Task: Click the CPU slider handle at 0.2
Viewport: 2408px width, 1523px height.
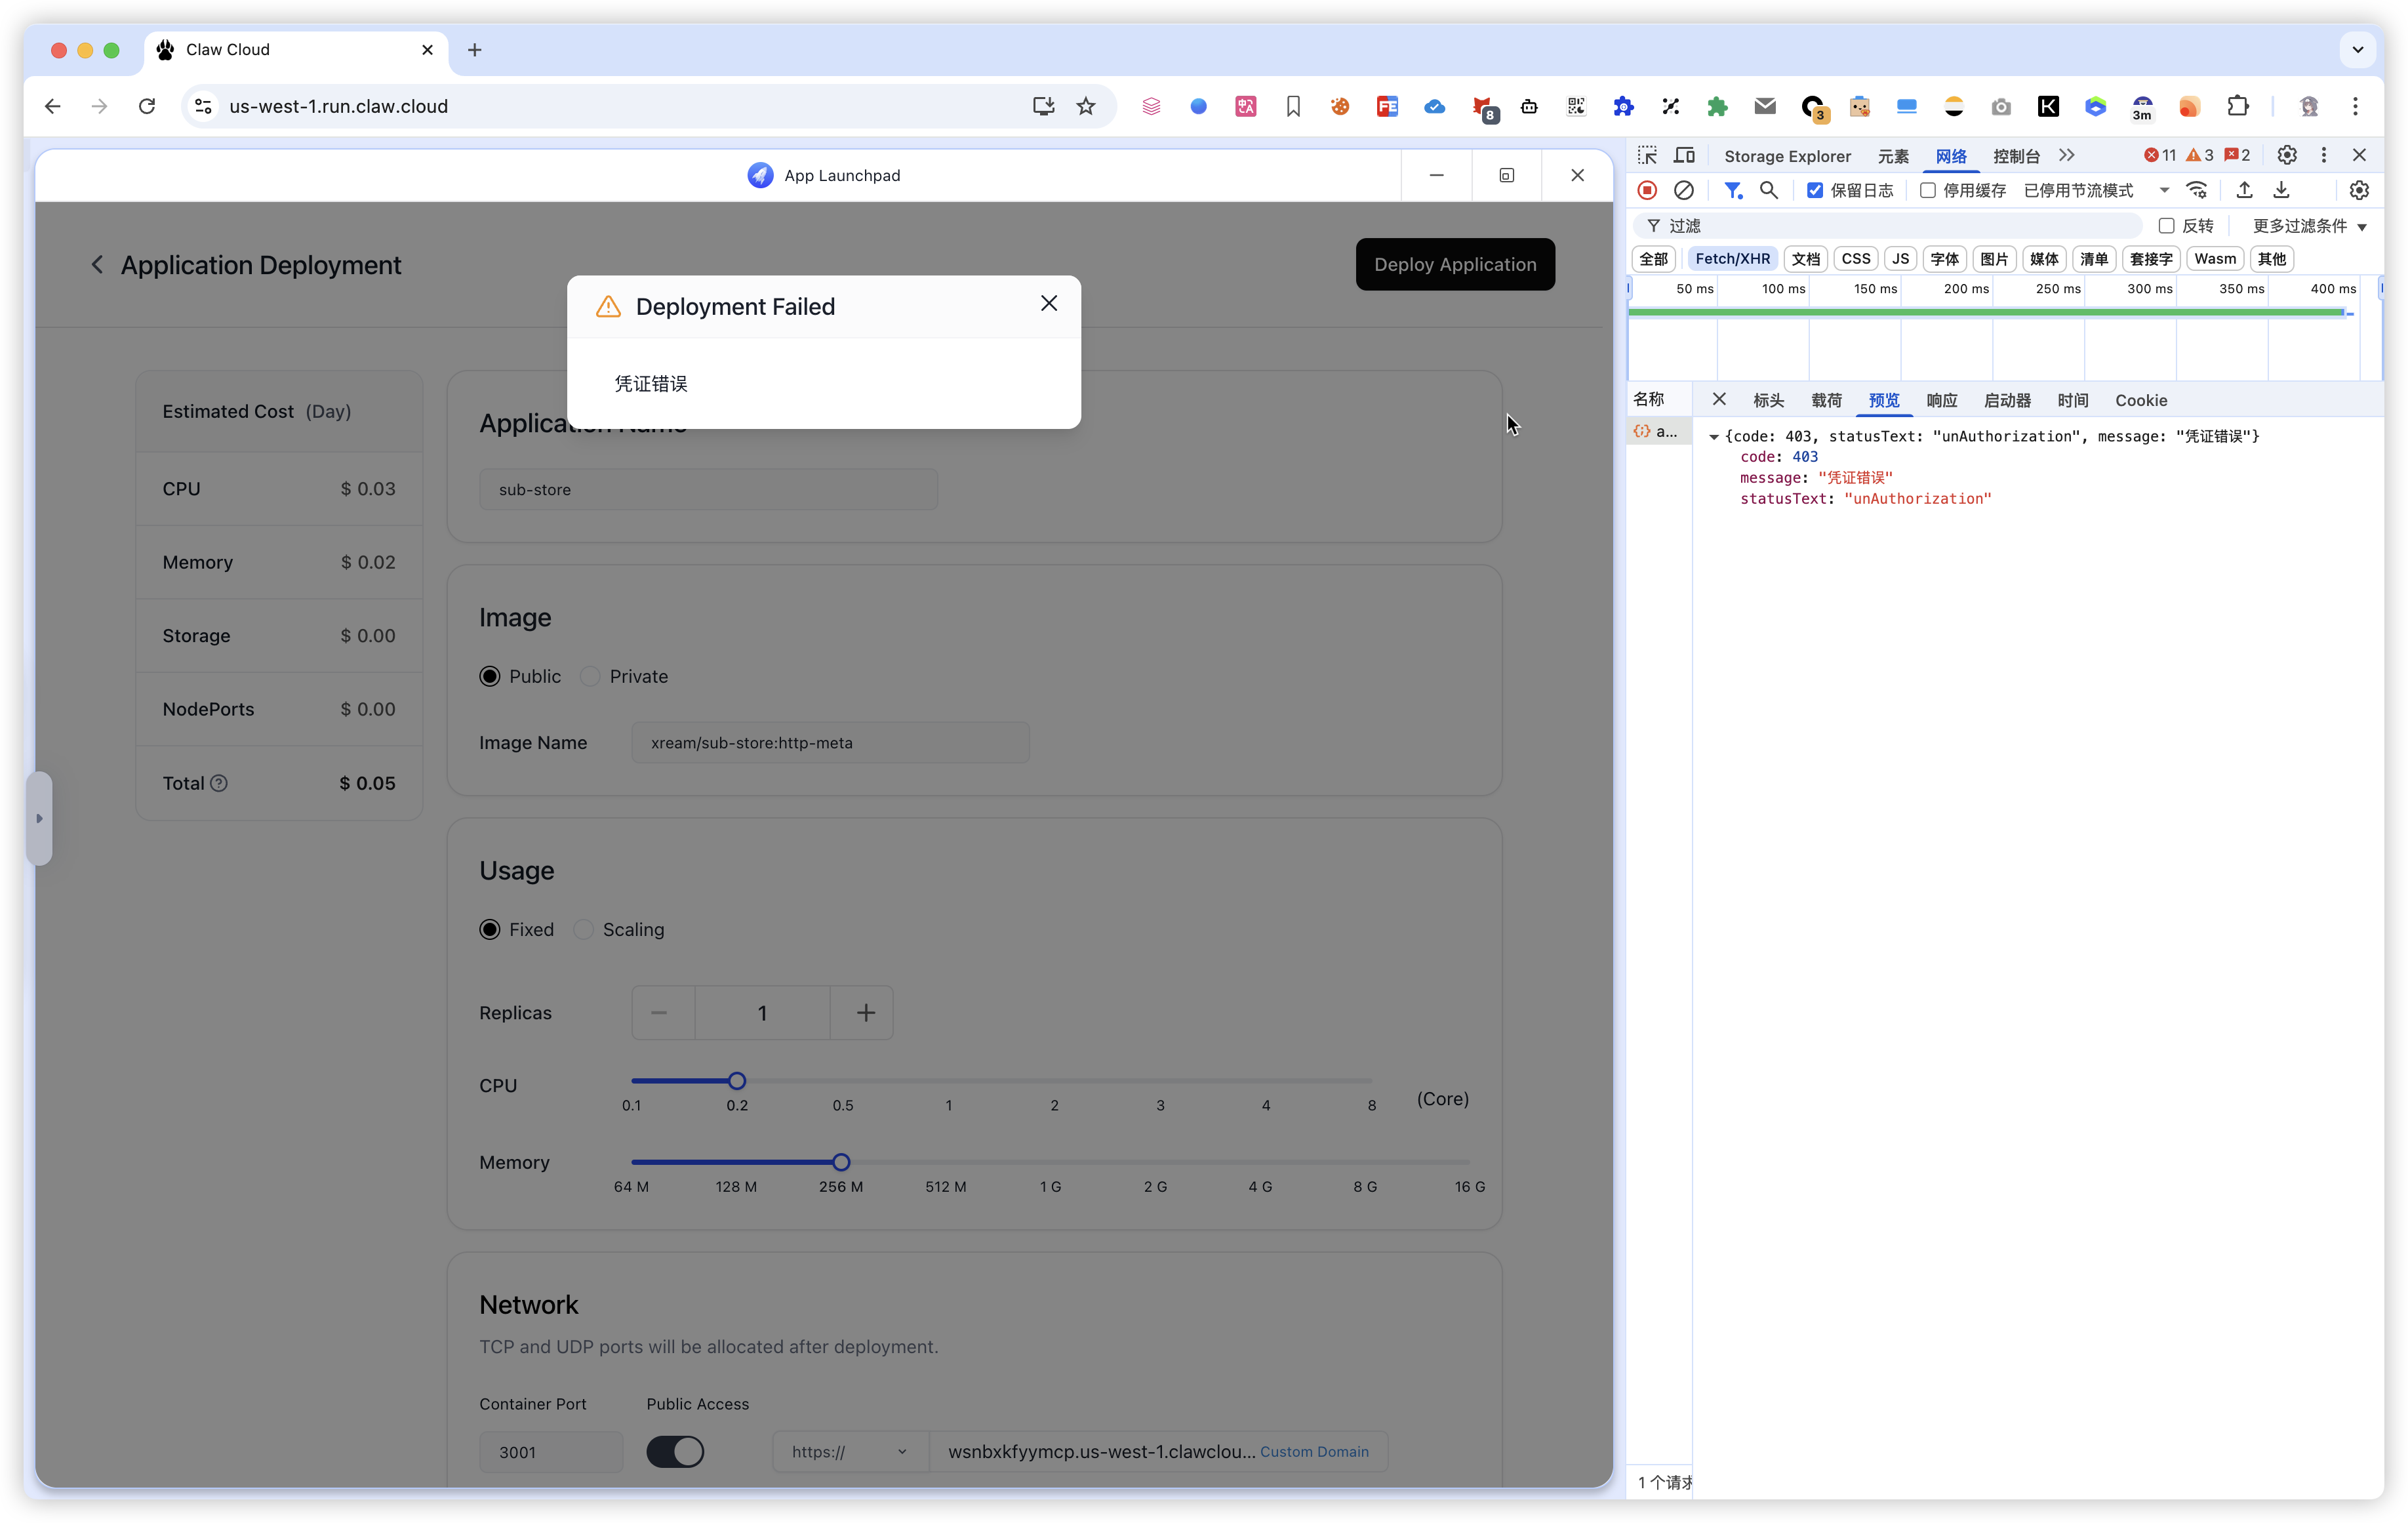Action: click(x=737, y=1081)
